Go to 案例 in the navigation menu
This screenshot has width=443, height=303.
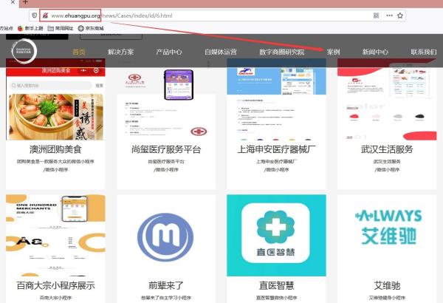point(334,52)
